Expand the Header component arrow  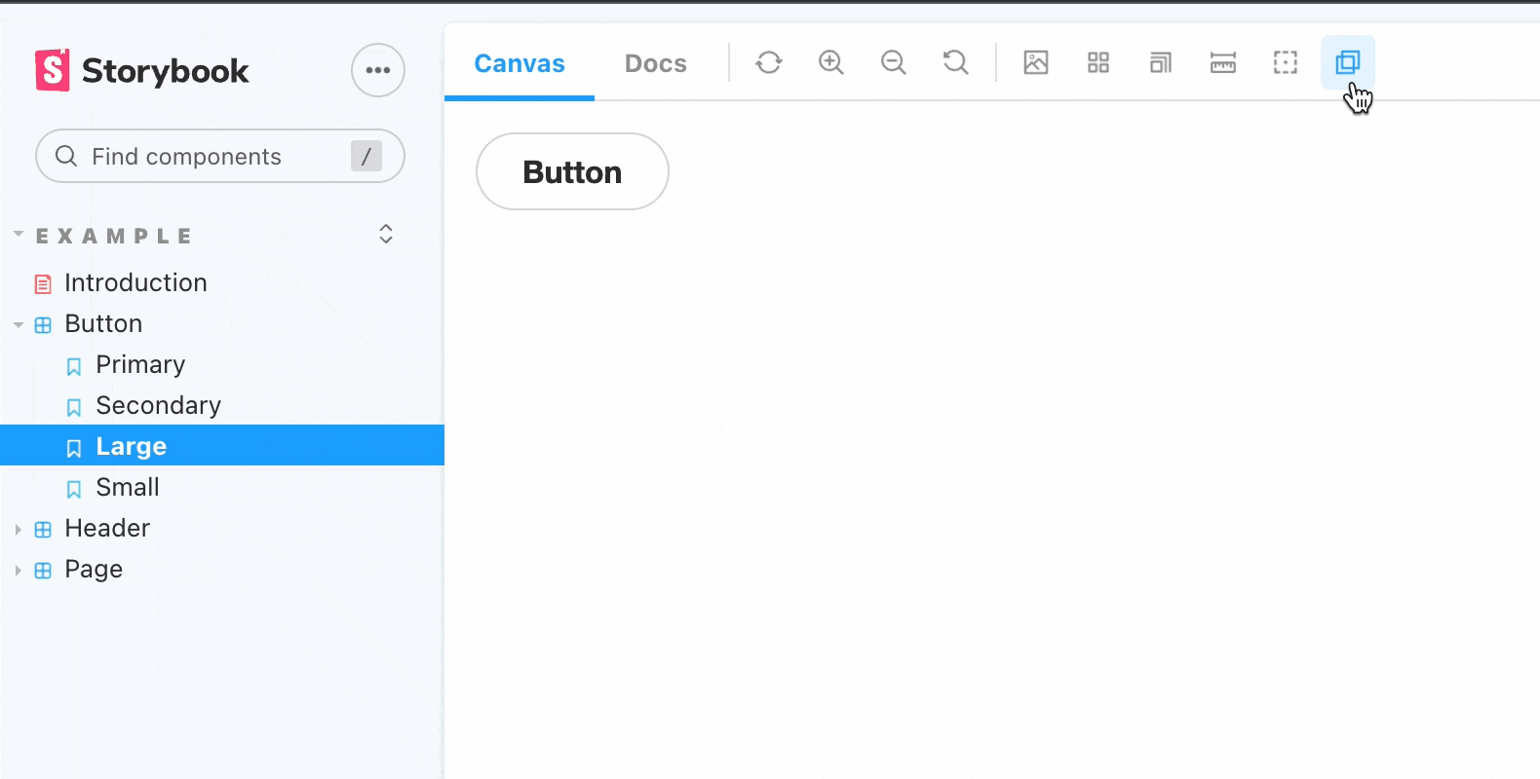[18, 530]
